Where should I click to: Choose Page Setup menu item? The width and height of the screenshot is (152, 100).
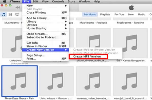46,55
